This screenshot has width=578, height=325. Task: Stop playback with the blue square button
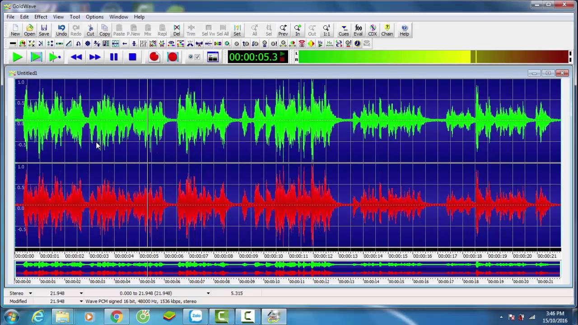click(x=132, y=57)
